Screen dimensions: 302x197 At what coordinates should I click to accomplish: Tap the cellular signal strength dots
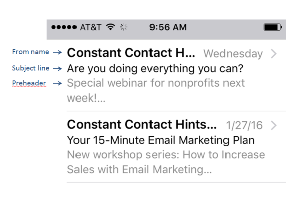64,27
